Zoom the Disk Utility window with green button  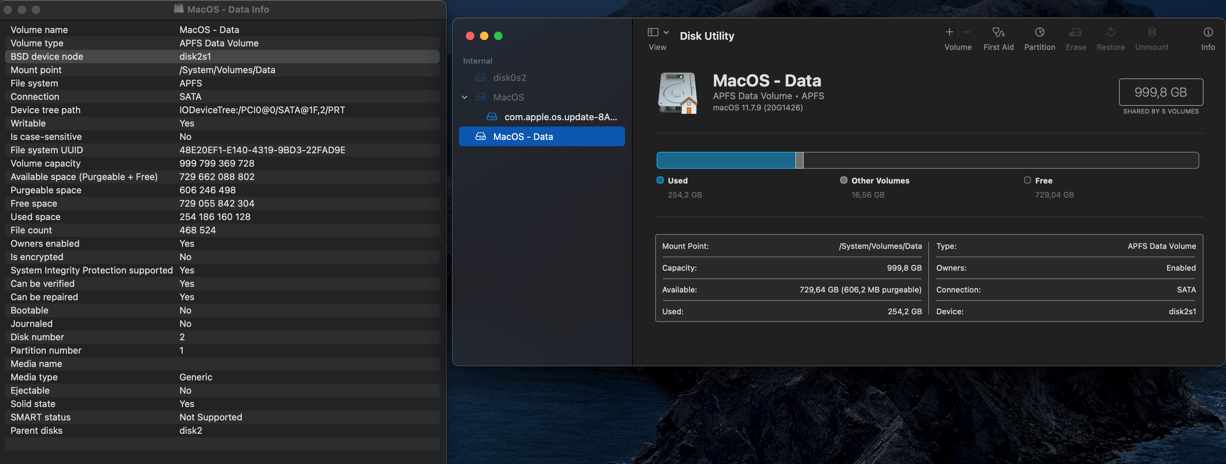tap(498, 36)
